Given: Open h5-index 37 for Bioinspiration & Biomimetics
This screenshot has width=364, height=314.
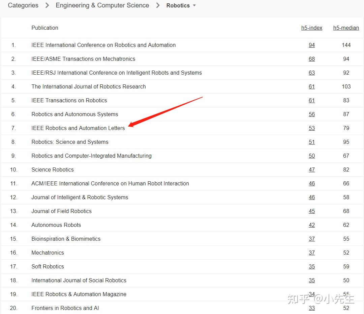Looking at the screenshot, I should click(x=312, y=239).
